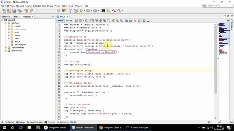Switch to the History editor view

coord(69,20)
